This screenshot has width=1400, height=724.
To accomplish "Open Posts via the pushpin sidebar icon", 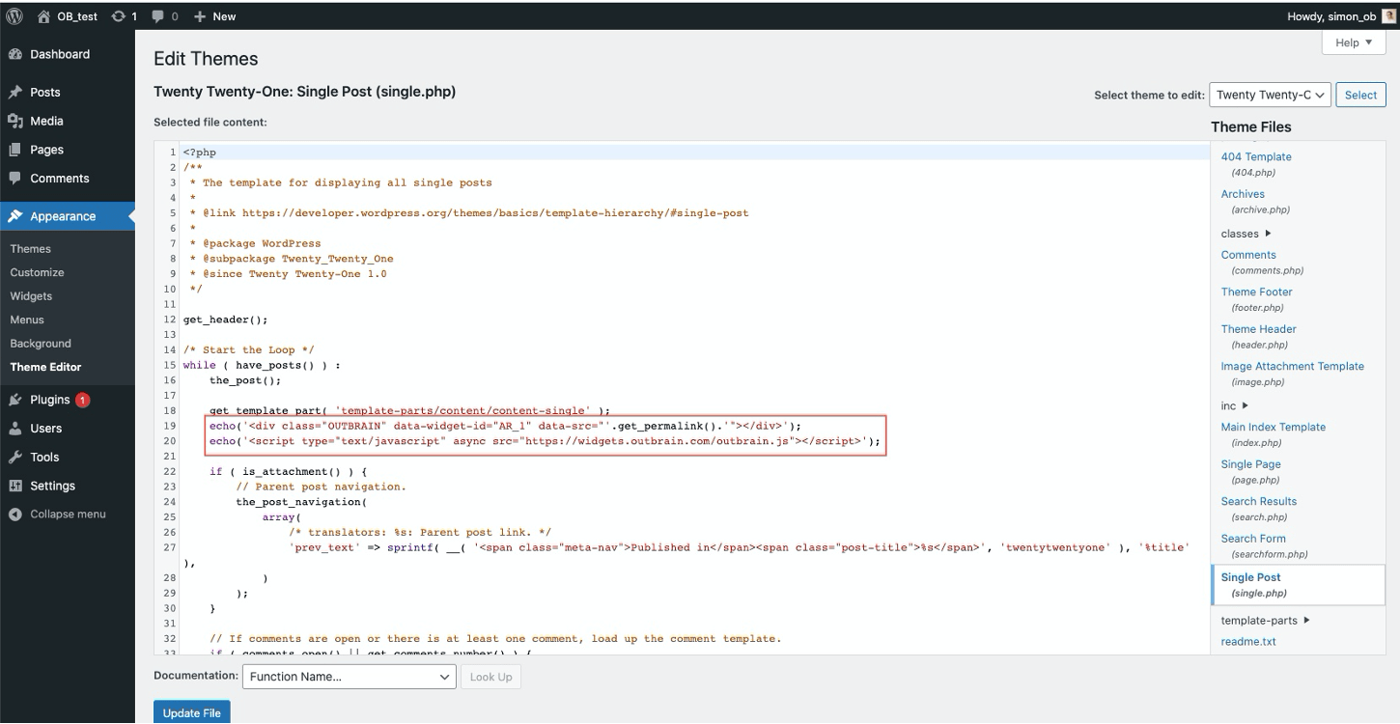I will click(x=16, y=92).
